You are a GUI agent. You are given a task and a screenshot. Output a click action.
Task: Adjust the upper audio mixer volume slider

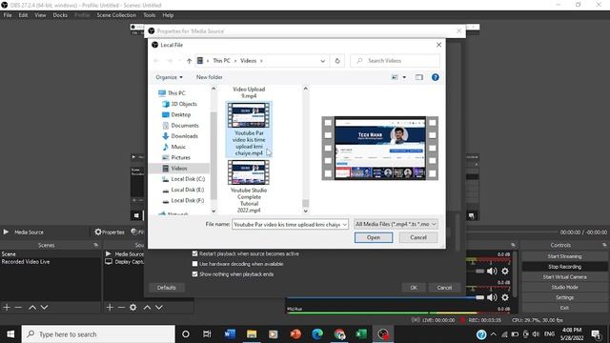click(480, 271)
